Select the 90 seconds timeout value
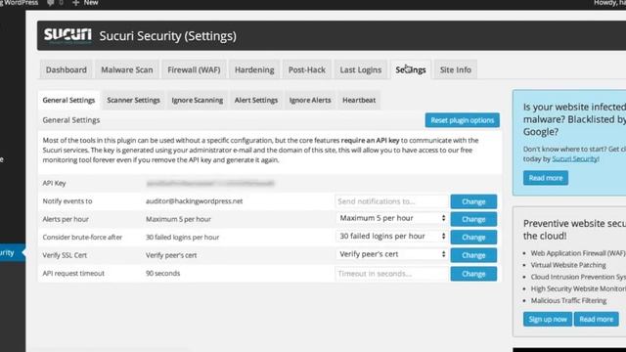Screen dimensions: 626x352 point(163,274)
